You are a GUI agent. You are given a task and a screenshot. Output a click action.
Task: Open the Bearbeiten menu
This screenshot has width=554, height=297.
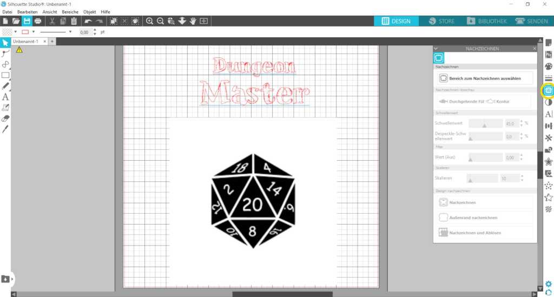coord(27,12)
